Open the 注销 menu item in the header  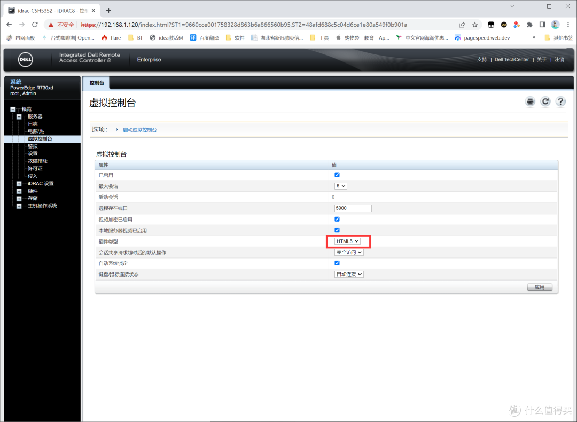tap(559, 59)
